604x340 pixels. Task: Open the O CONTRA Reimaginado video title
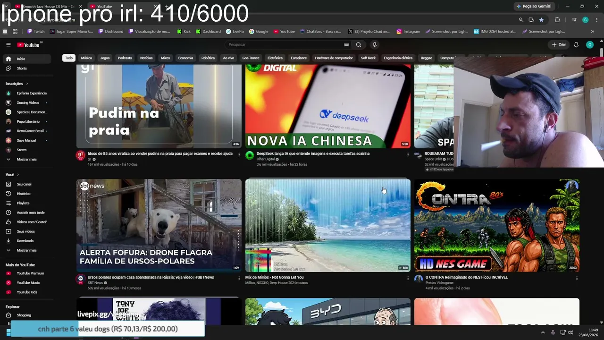[467, 277]
